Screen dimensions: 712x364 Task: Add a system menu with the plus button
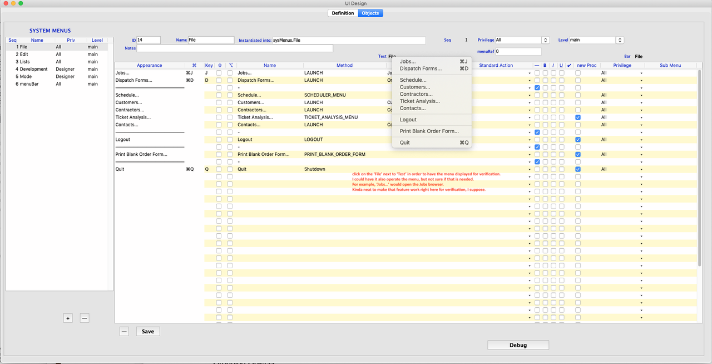68,318
